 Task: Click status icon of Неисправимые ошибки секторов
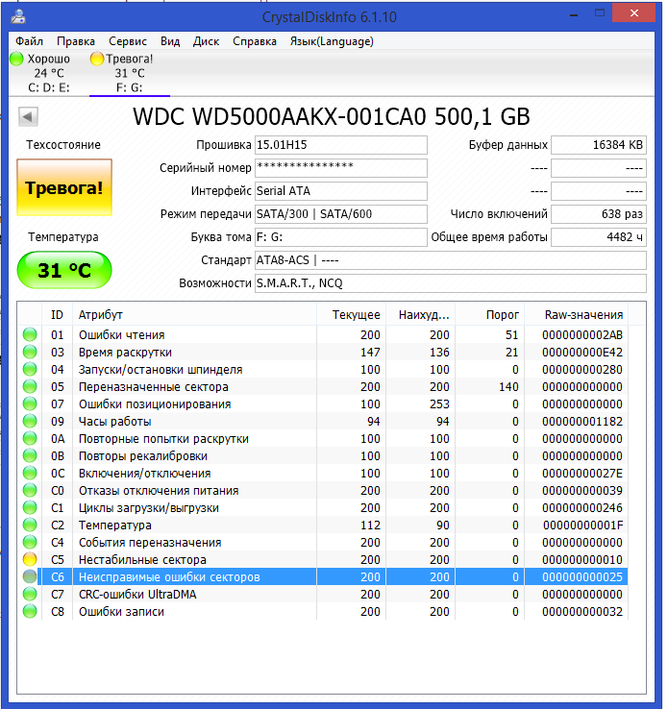point(30,577)
